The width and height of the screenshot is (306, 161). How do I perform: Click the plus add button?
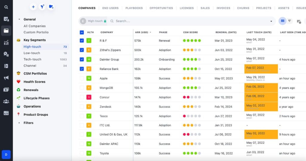(33, 7)
